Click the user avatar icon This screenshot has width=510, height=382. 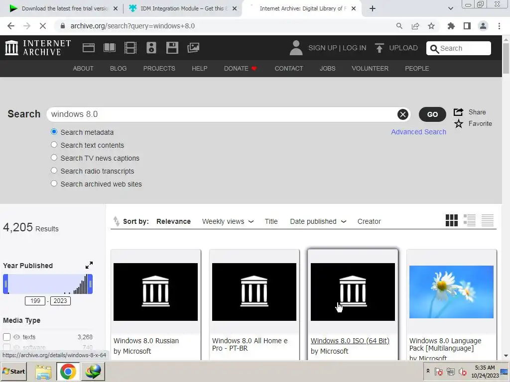pos(296,48)
